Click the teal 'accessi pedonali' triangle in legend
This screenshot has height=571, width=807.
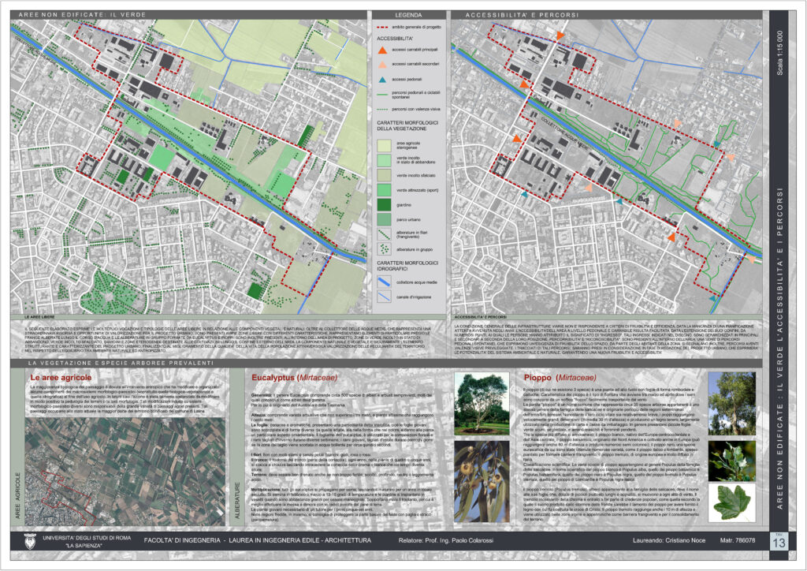pos(382,80)
